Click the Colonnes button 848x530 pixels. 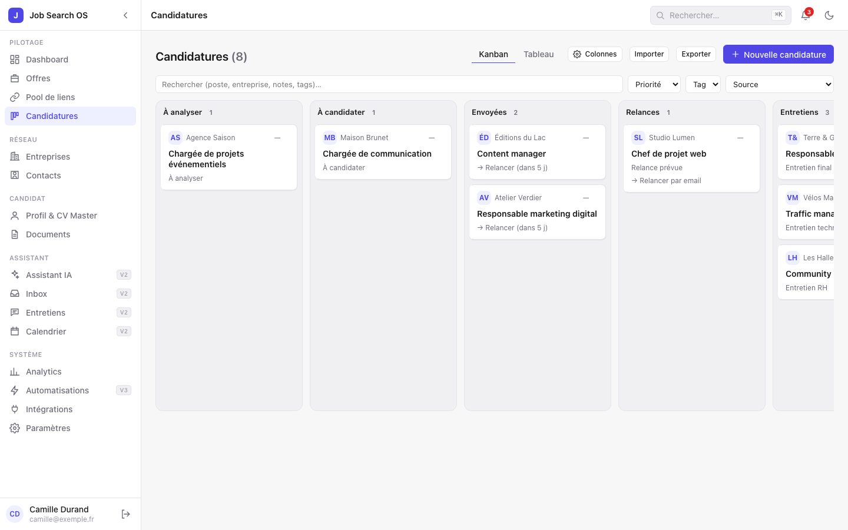coord(595,54)
